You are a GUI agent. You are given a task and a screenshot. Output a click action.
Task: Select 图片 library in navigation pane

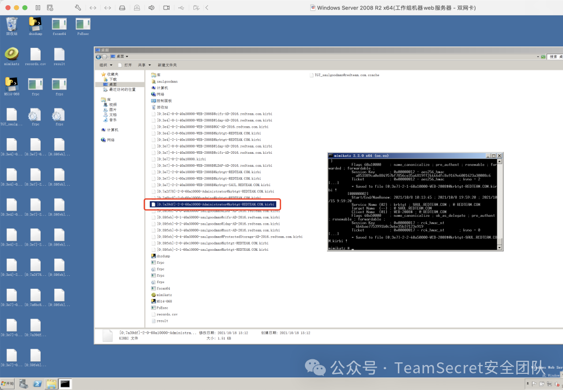[110, 109]
